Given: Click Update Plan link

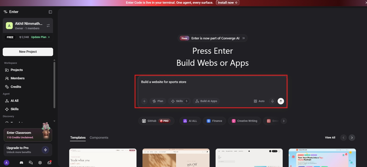Looking at the screenshot, I should coord(40,37).
